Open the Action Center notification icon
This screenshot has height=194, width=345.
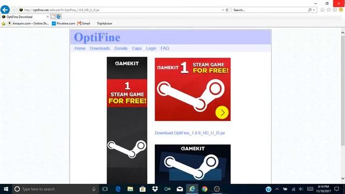[336, 189]
